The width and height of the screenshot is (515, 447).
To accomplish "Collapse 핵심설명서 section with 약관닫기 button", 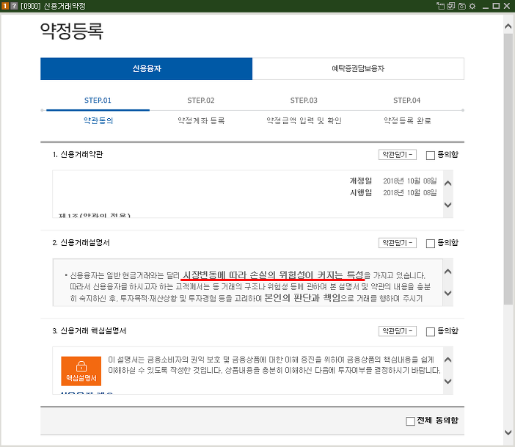I will point(398,331).
